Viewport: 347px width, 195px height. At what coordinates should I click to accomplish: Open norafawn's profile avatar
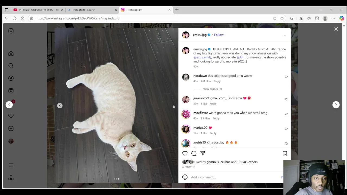click(x=186, y=77)
